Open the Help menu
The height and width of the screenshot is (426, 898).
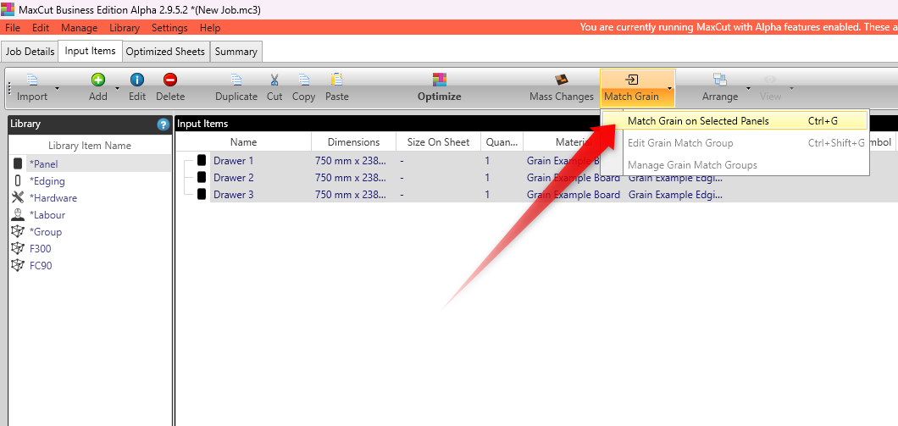pos(210,27)
